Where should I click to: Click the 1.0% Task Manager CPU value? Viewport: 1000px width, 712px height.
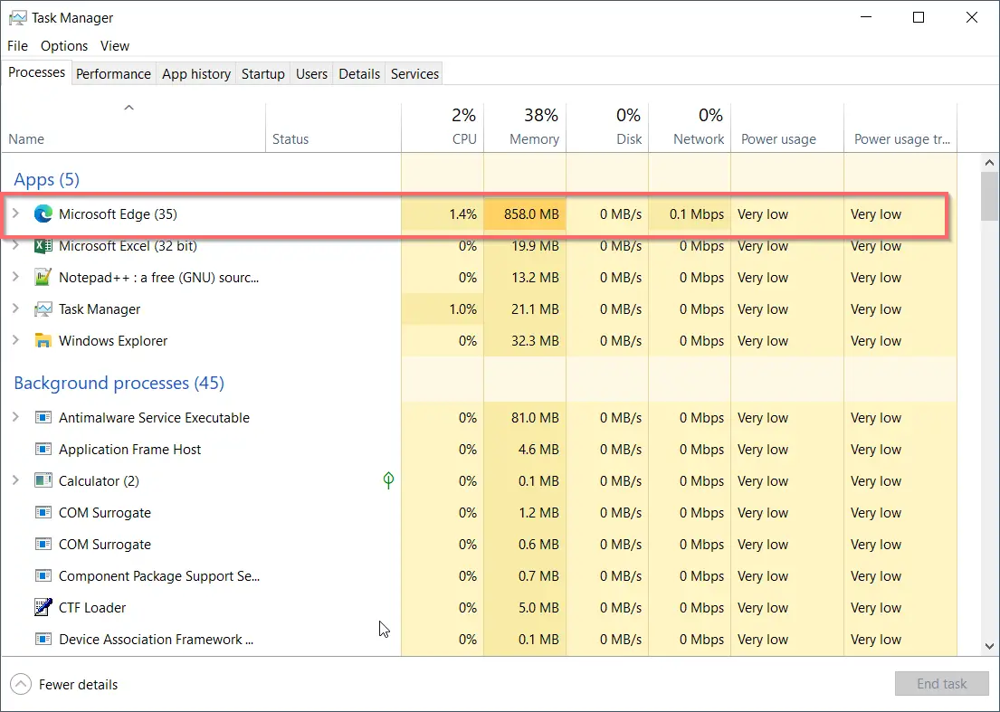[462, 309]
